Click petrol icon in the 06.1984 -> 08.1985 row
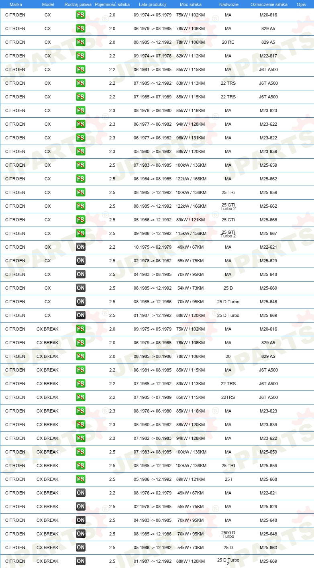The height and width of the screenshot is (568, 314). [81, 179]
